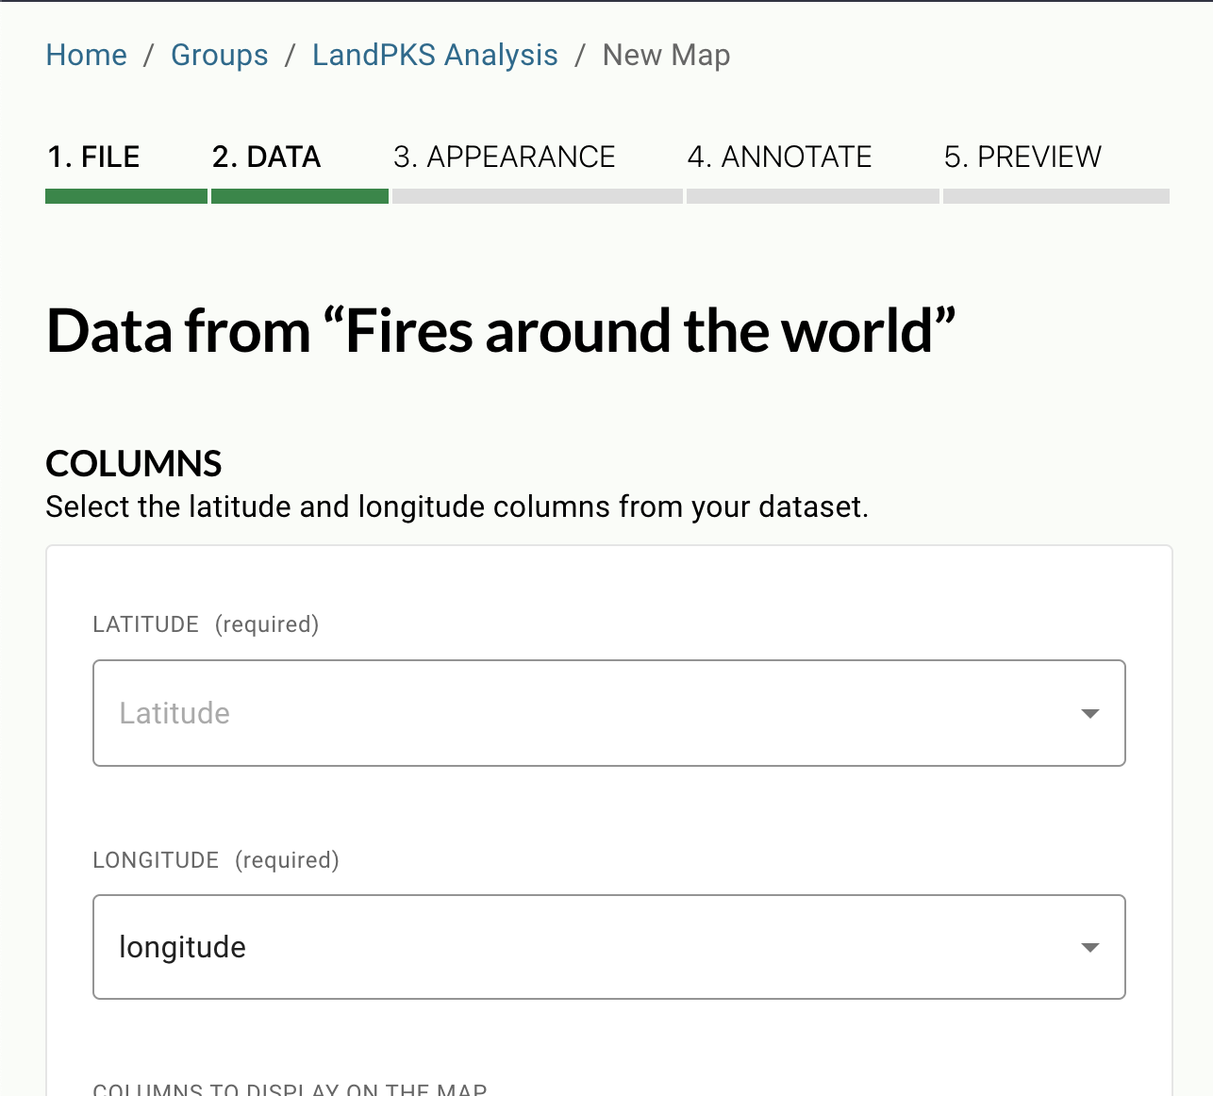Click the green DATA progress indicator
The height and width of the screenshot is (1096, 1213).
pos(299,196)
